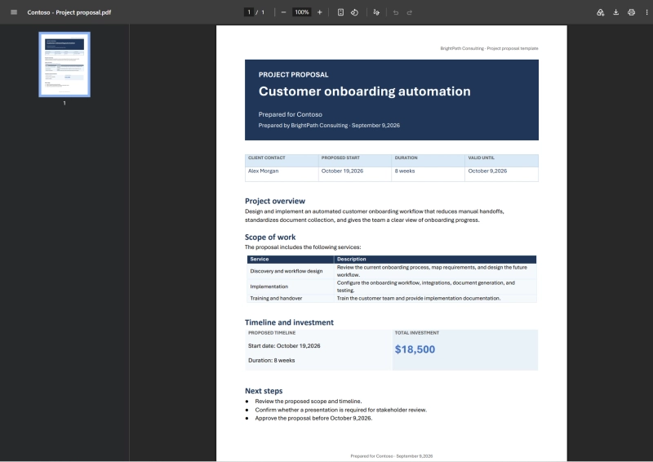653x462 pixels.
Task: Click the PROJECT PROPOSAL header text
Action: [293, 74]
